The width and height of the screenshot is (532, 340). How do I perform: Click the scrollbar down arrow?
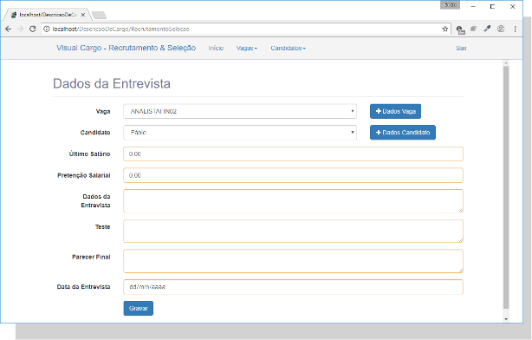tap(506, 319)
